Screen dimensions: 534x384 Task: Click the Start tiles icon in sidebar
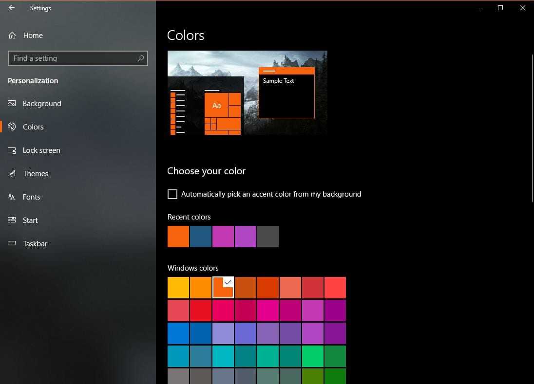12,220
